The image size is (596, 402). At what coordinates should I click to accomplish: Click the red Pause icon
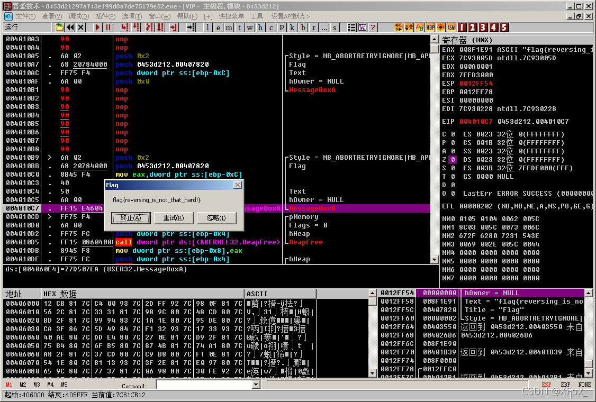108,28
